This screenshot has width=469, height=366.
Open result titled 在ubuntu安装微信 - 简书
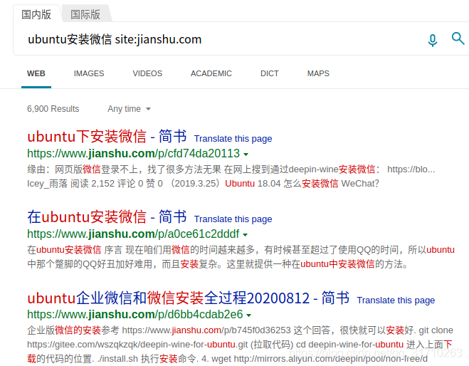107,216
